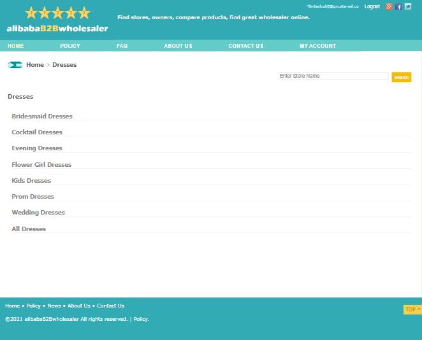Focus the Enter Store Name field

tap(333, 76)
